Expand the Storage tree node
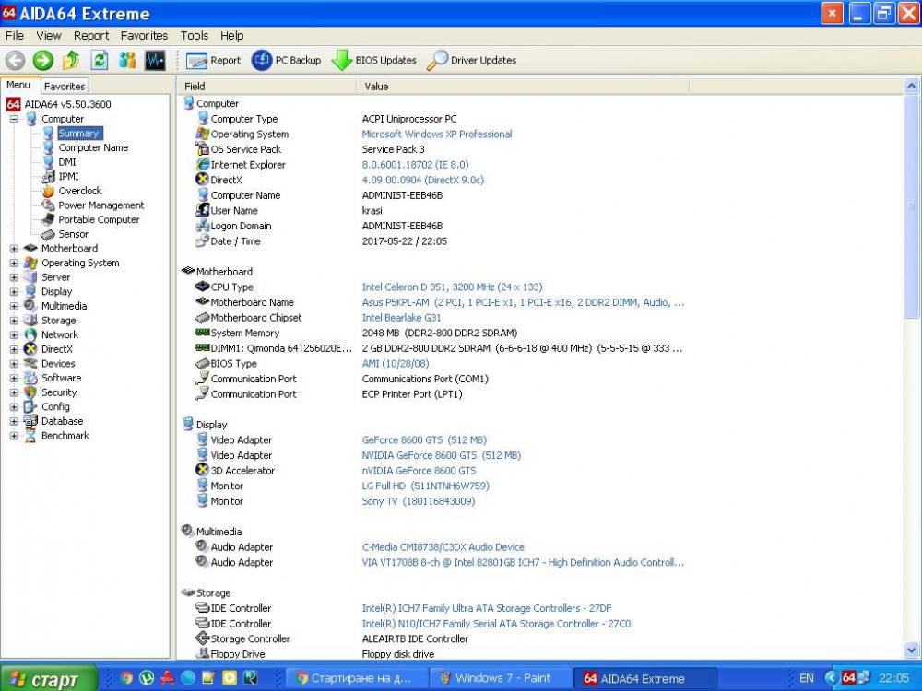This screenshot has height=691, width=922. point(14,321)
